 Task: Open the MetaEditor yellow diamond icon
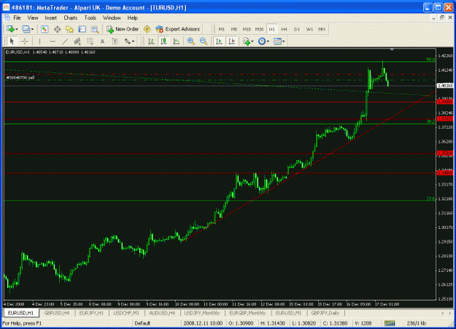[x=147, y=29]
